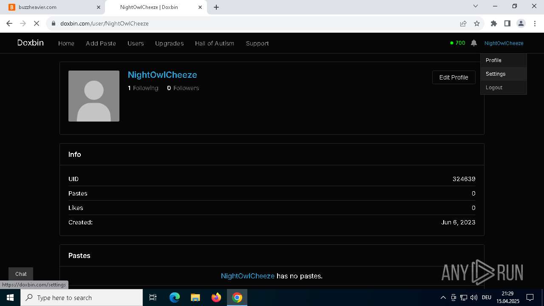
Task: Open clock showing 21:29
Action: click(508, 297)
